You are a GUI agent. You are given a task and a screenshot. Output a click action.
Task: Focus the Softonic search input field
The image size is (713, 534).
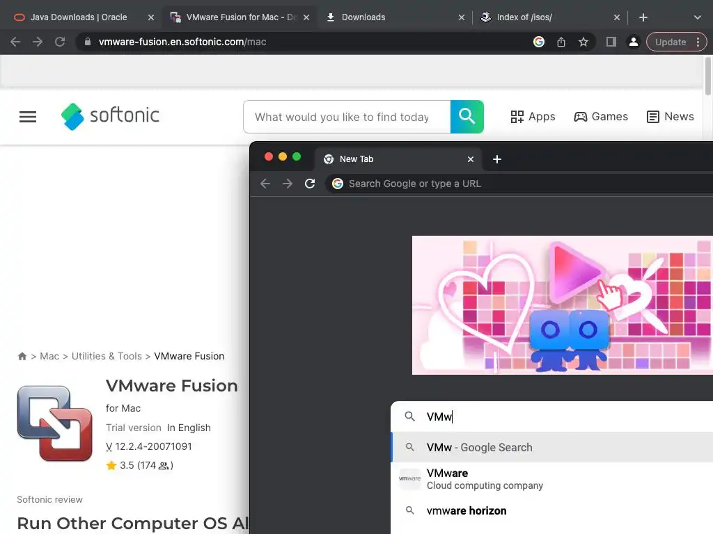pos(347,117)
